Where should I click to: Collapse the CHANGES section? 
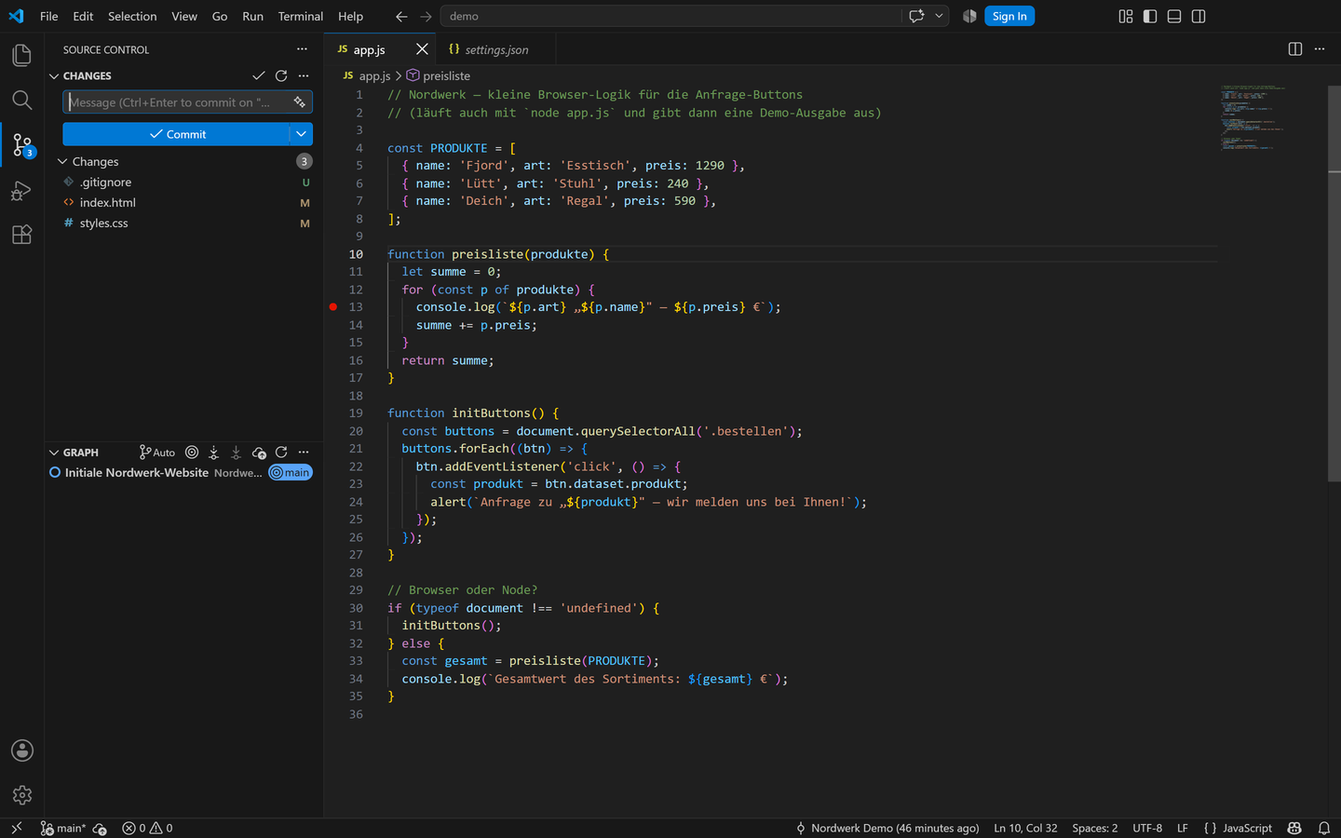pyautogui.click(x=54, y=75)
